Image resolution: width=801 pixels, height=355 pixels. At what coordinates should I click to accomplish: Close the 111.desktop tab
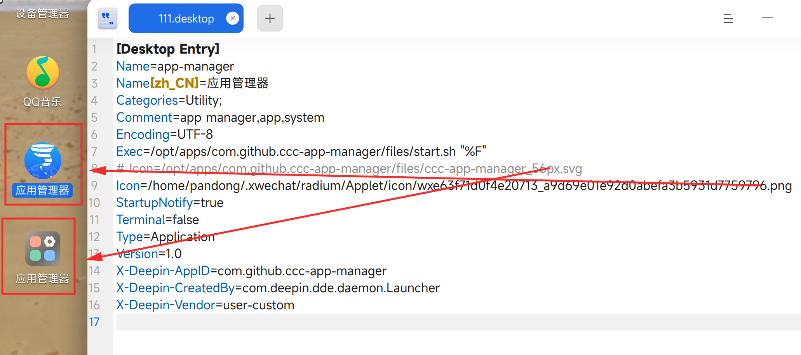(x=233, y=18)
